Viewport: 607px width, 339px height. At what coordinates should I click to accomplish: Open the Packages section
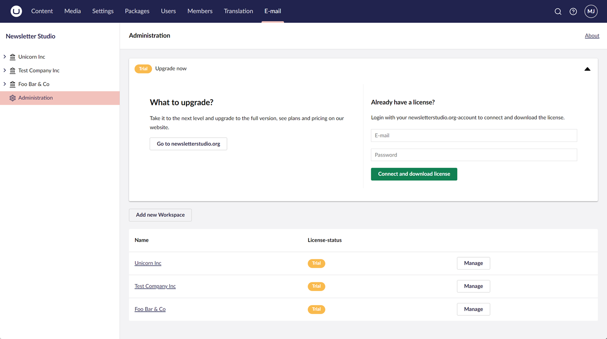[137, 11]
